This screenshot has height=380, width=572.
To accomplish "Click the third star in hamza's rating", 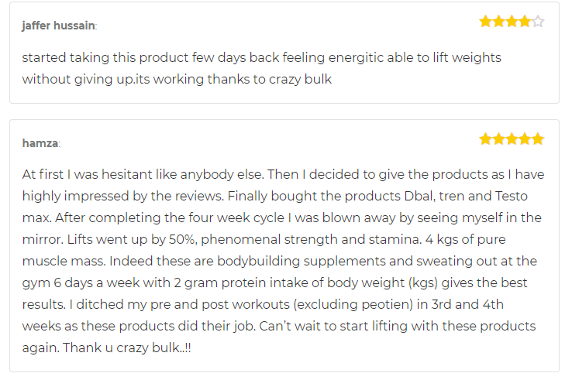I will point(512,139).
